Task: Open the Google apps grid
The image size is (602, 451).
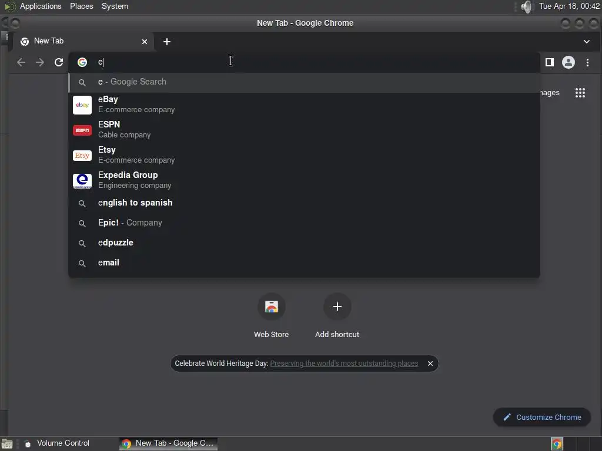Action: (x=580, y=92)
